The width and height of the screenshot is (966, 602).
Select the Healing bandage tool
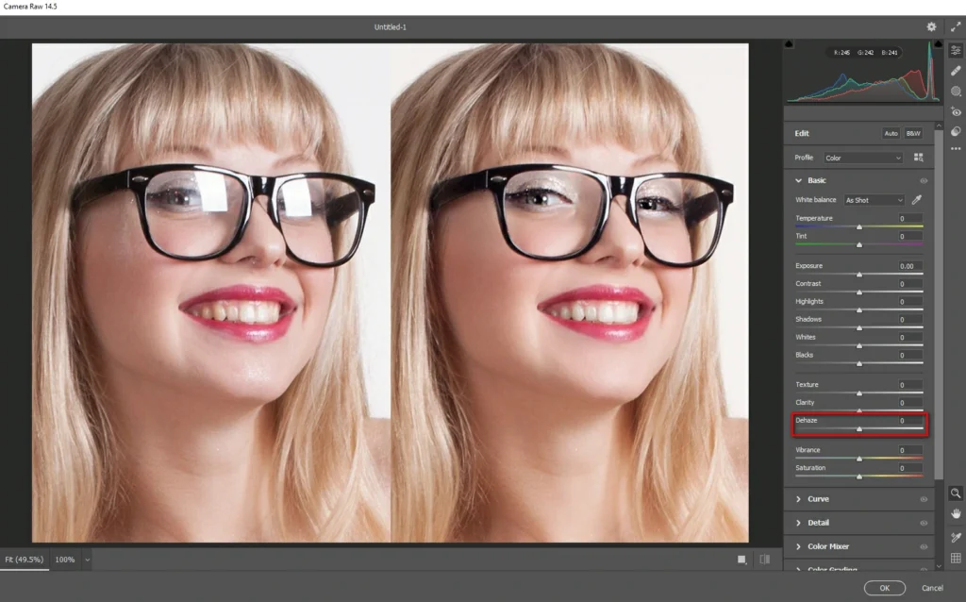[956, 71]
